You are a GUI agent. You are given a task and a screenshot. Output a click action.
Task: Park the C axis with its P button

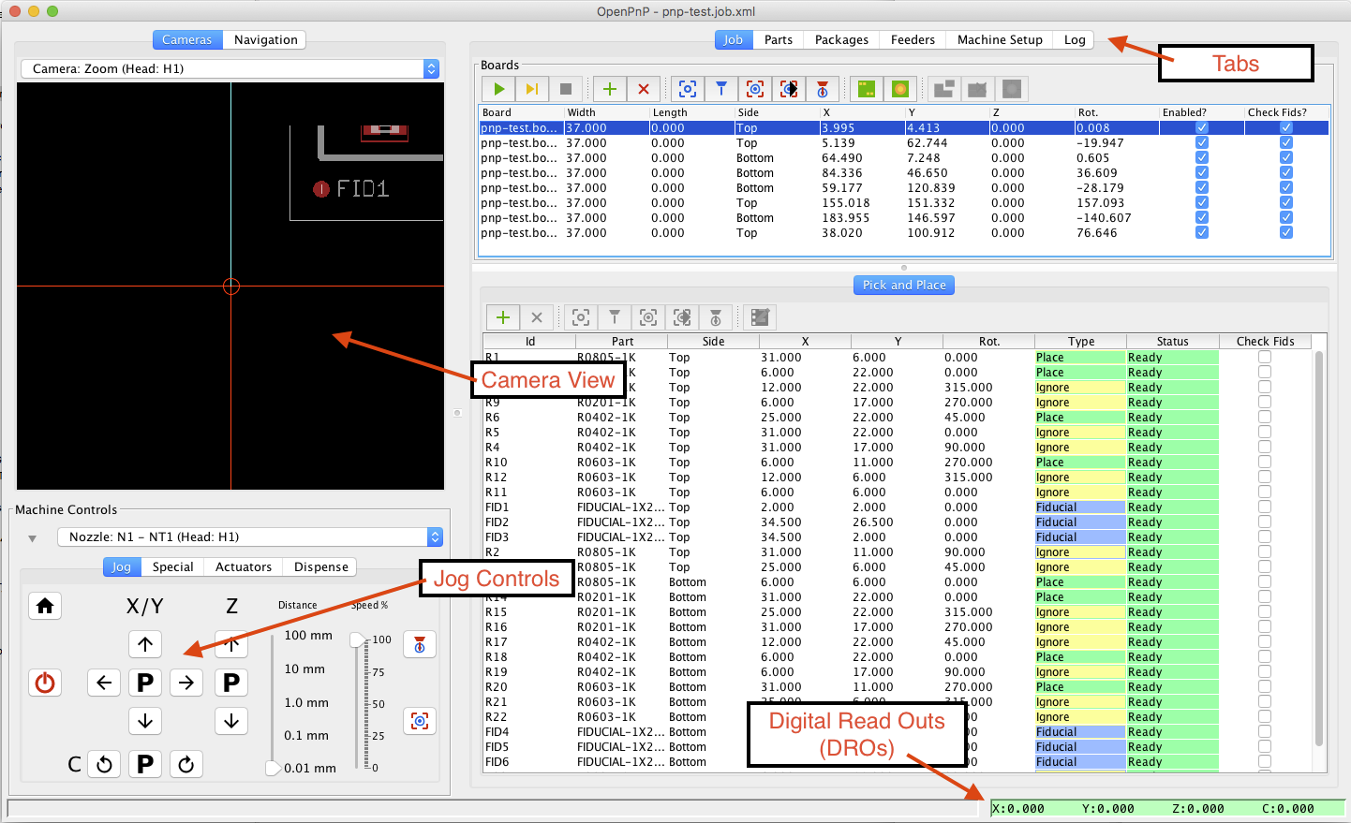(x=145, y=764)
